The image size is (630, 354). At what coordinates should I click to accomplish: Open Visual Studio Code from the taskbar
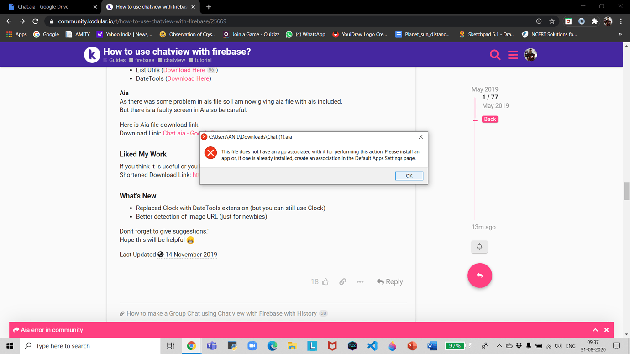click(x=373, y=346)
